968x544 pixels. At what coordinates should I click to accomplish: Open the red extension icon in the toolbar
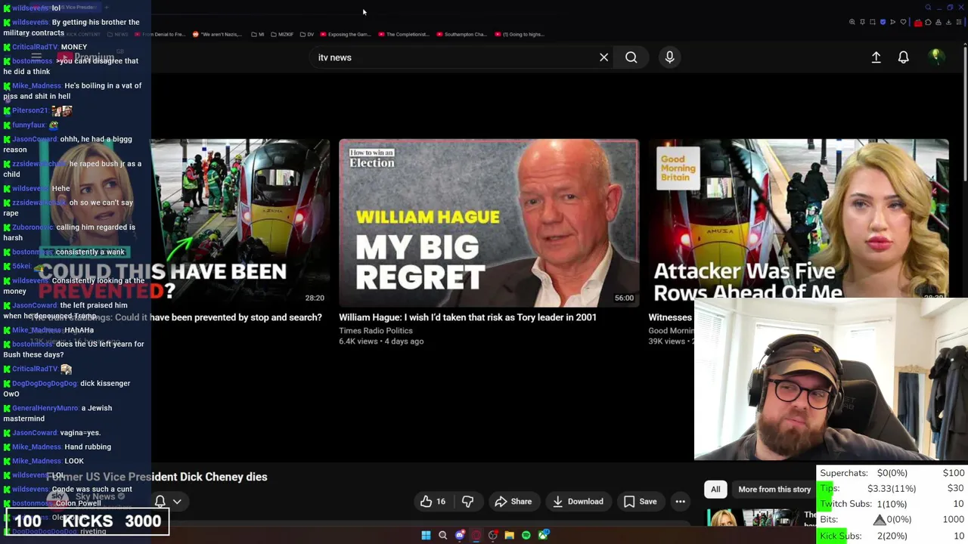click(x=918, y=23)
